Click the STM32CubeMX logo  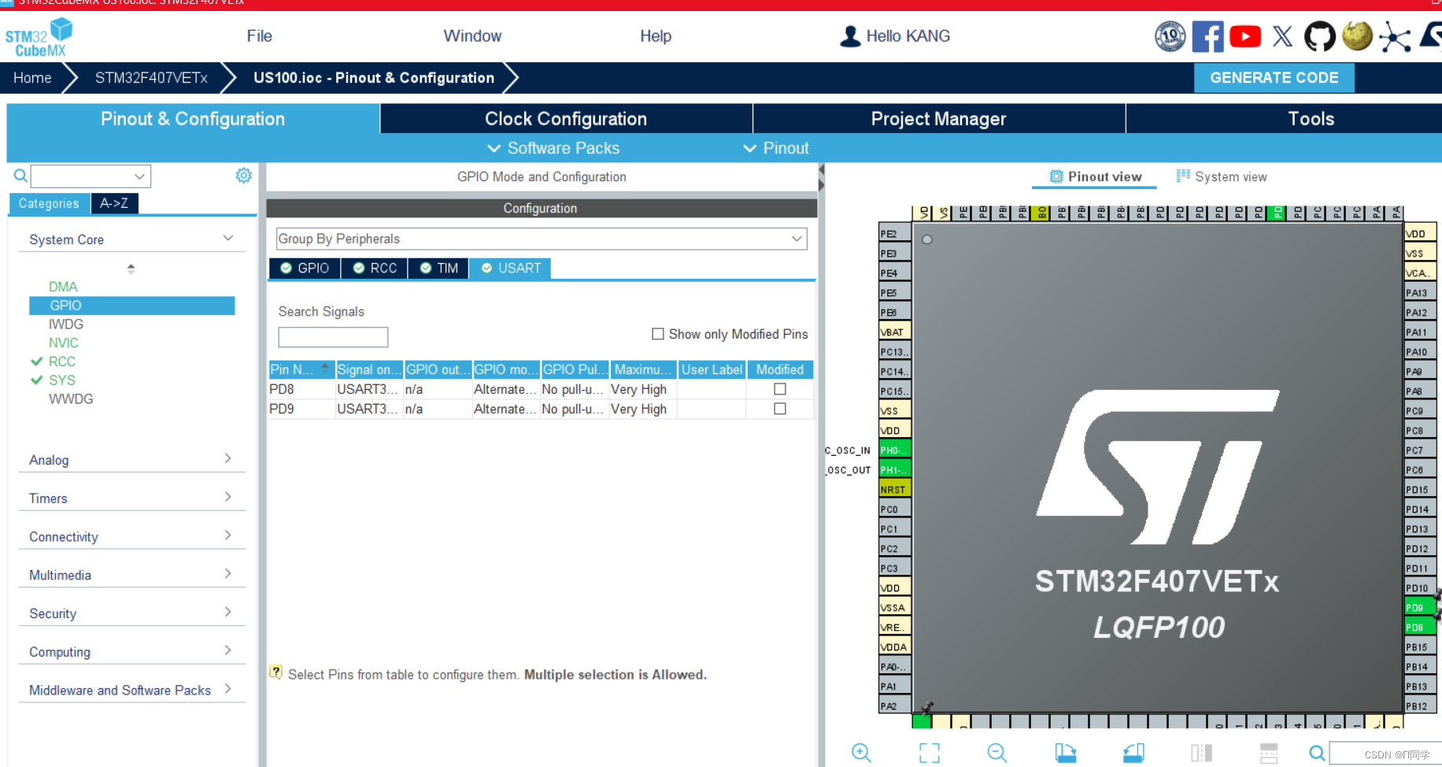[39, 38]
